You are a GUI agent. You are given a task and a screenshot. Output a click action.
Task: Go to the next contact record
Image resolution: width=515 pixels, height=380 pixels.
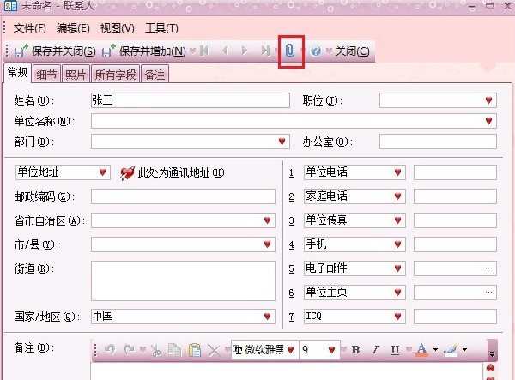[245, 51]
